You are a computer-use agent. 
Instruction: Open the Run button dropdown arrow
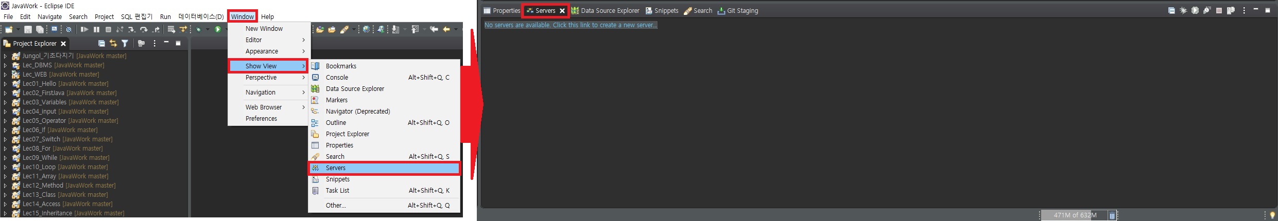227,30
